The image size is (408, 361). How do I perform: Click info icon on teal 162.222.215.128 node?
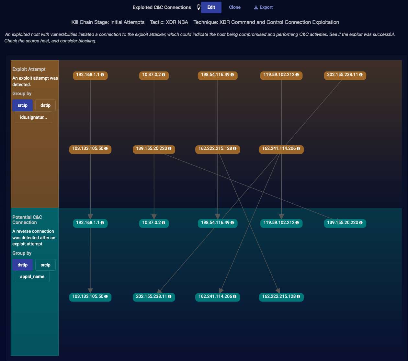pyautogui.click(x=298, y=297)
